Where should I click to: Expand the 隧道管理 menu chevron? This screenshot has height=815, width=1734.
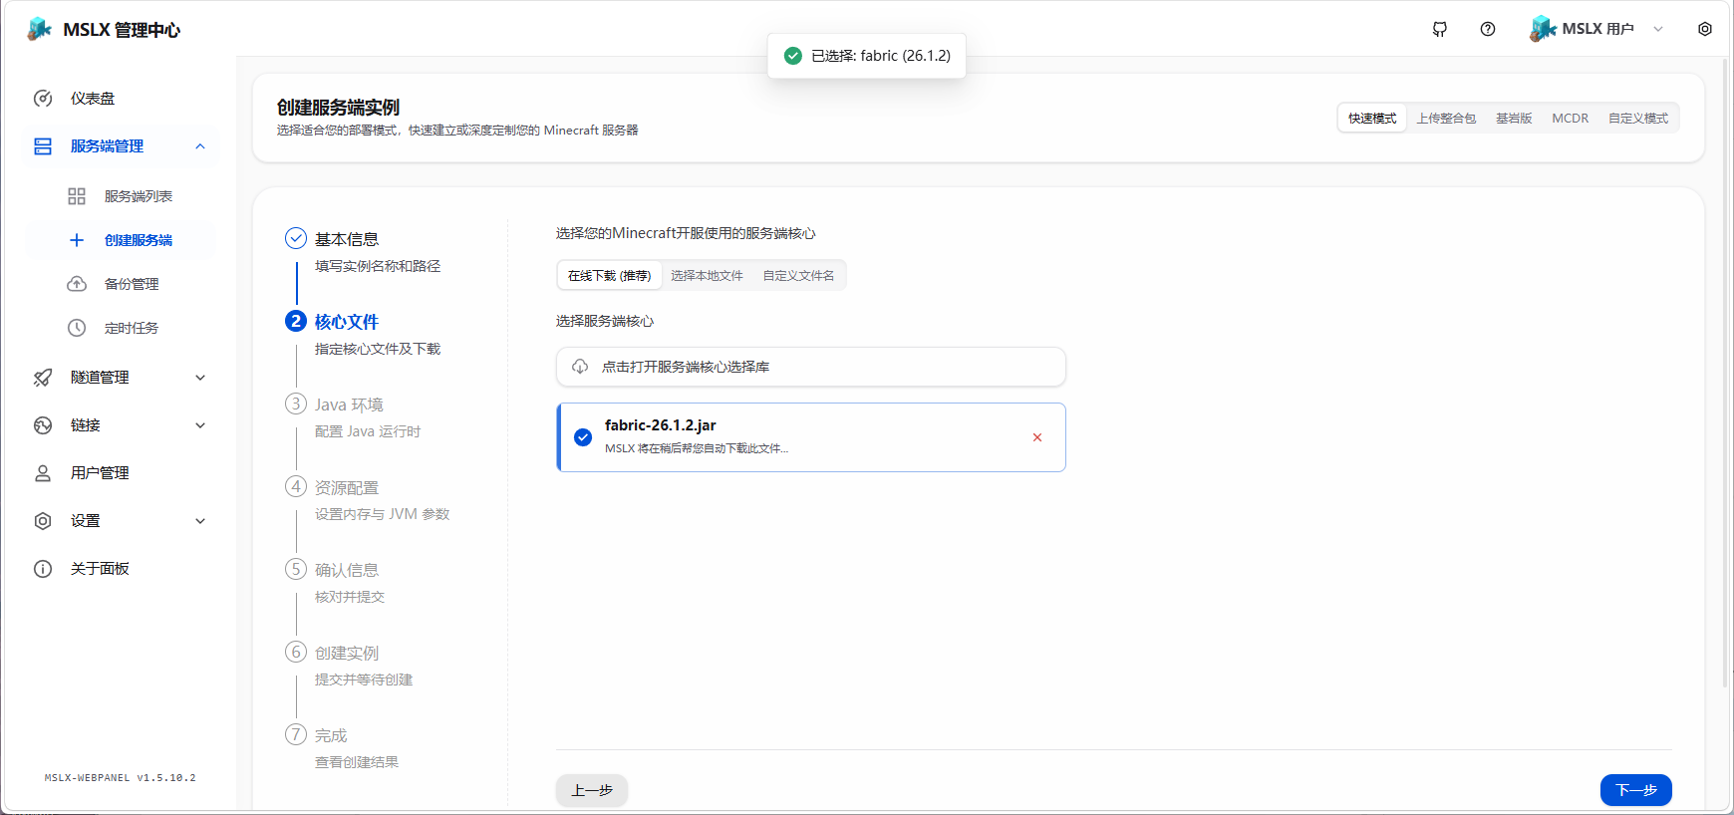(200, 378)
